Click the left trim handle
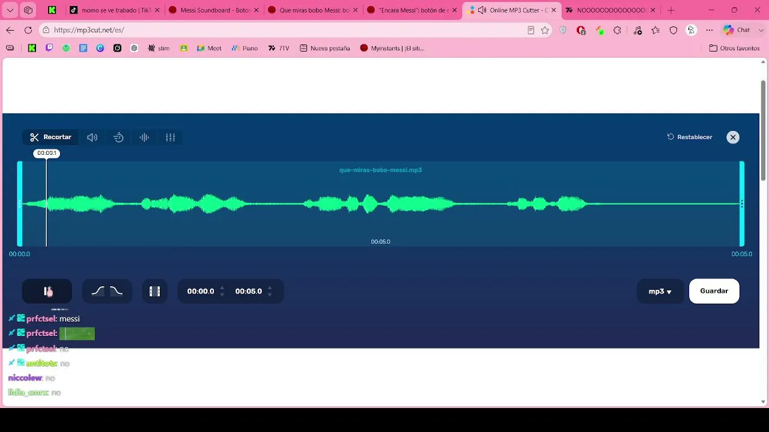Viewport: 769px width, 432px height. tap(20, 204)
